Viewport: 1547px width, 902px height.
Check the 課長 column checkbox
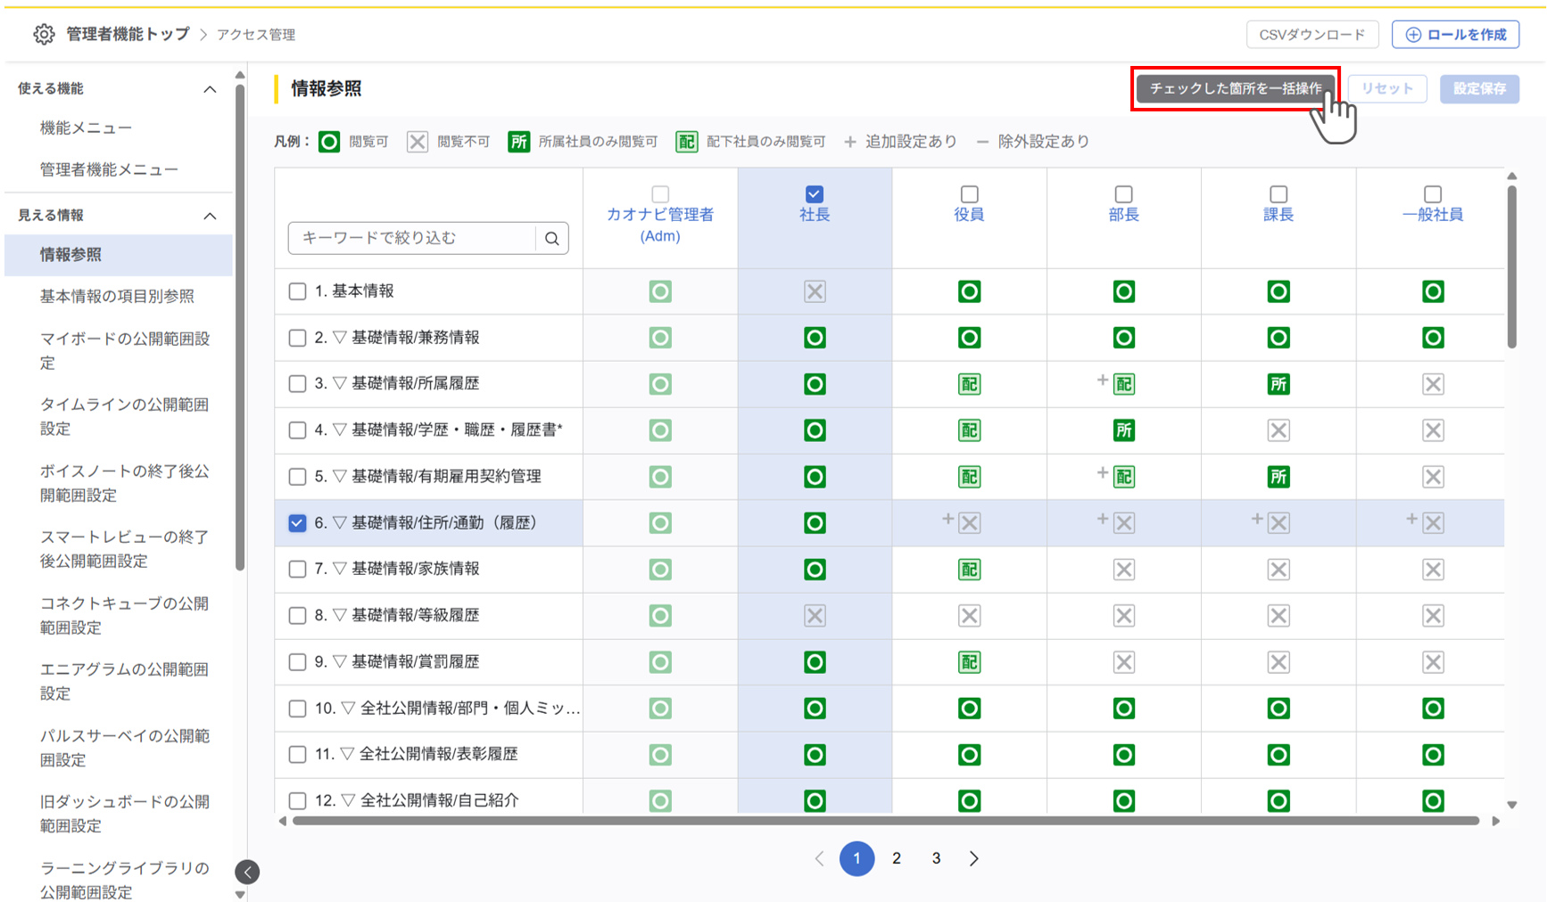point(1278,194)
